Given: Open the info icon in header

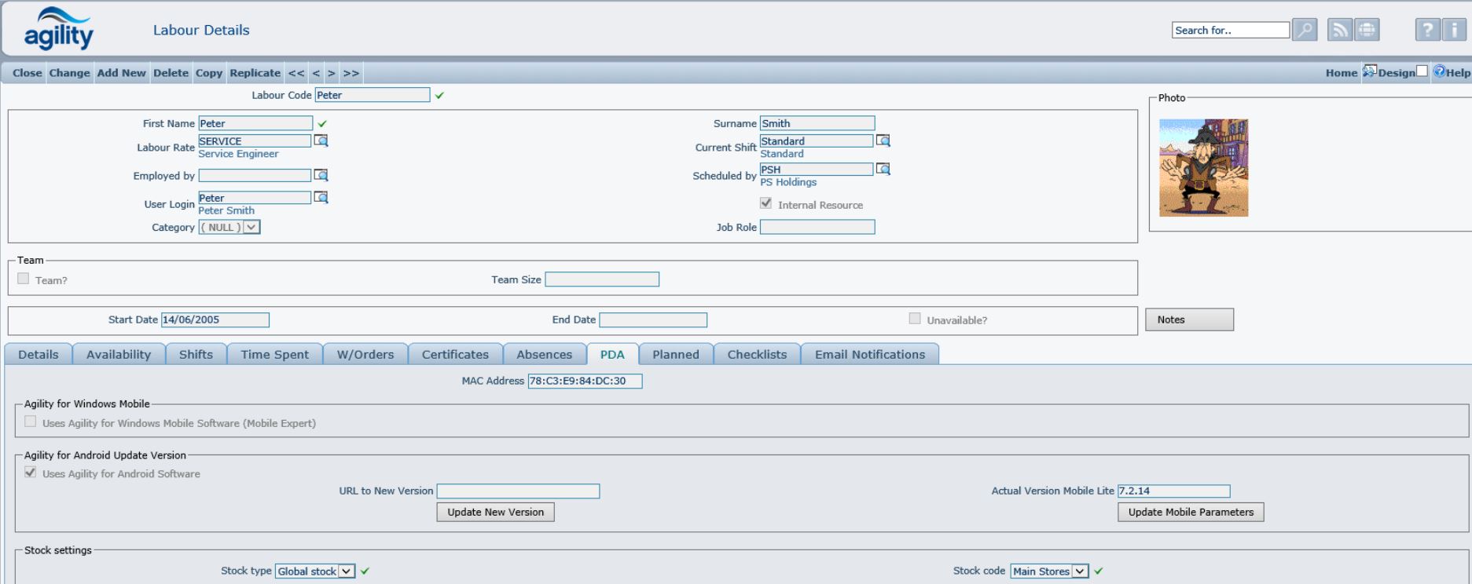Looking at the screenshot, I should [1454, 31].
